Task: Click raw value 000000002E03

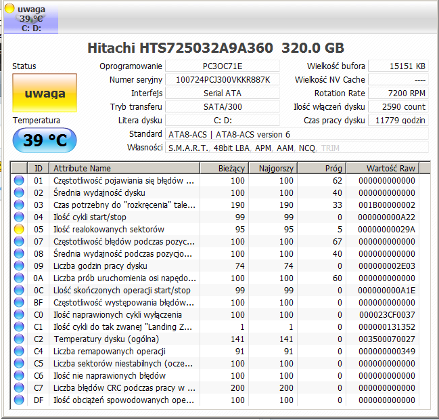Action: (x=387, y=266)
